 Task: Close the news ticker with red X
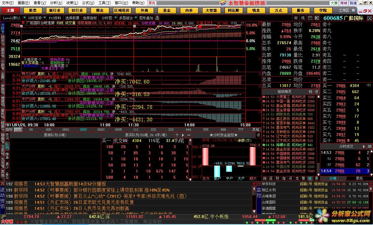tap(2, 184)
